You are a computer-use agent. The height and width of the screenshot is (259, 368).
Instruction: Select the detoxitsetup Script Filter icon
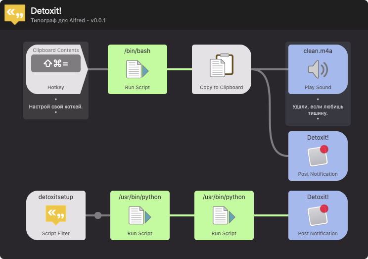56,215
